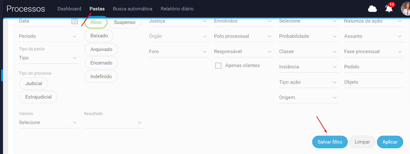Viewport: 410px width, 154px height.
Task: Open the user profile avatar
Action: coord(406,9)
